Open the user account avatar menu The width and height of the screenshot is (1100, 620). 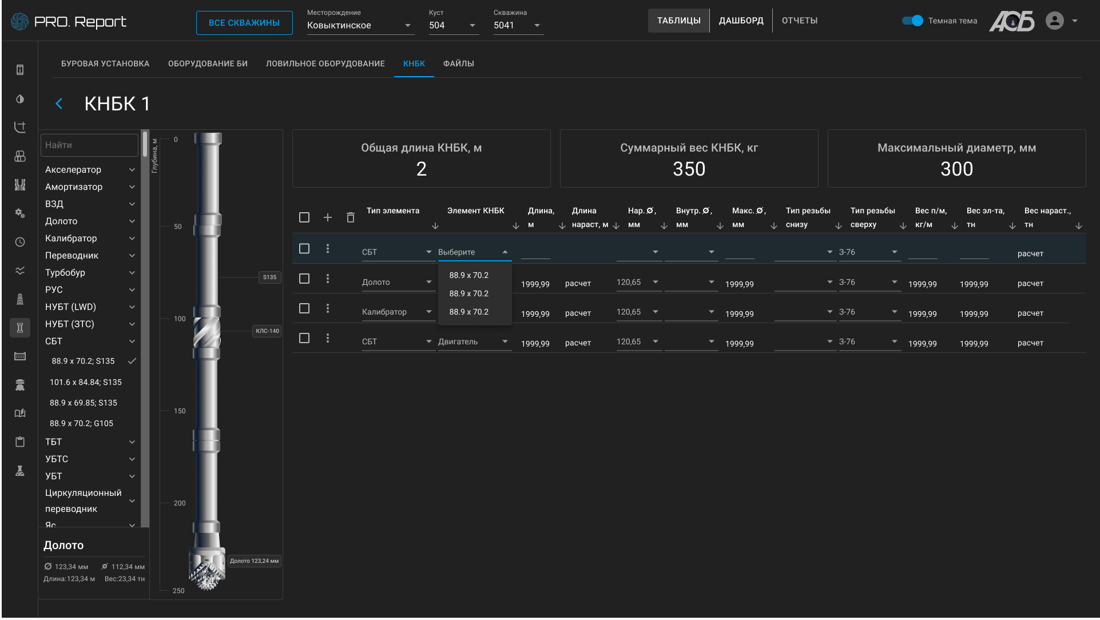[x=1054, y=21]
